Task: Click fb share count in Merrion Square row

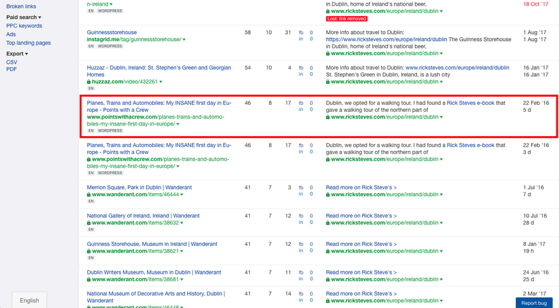Action: [x=311, y=188]
